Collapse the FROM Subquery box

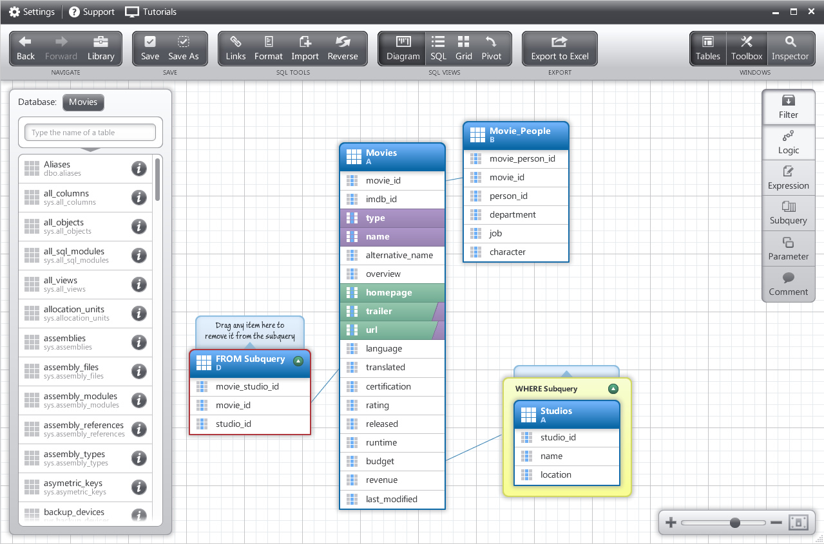coord(298,361)
